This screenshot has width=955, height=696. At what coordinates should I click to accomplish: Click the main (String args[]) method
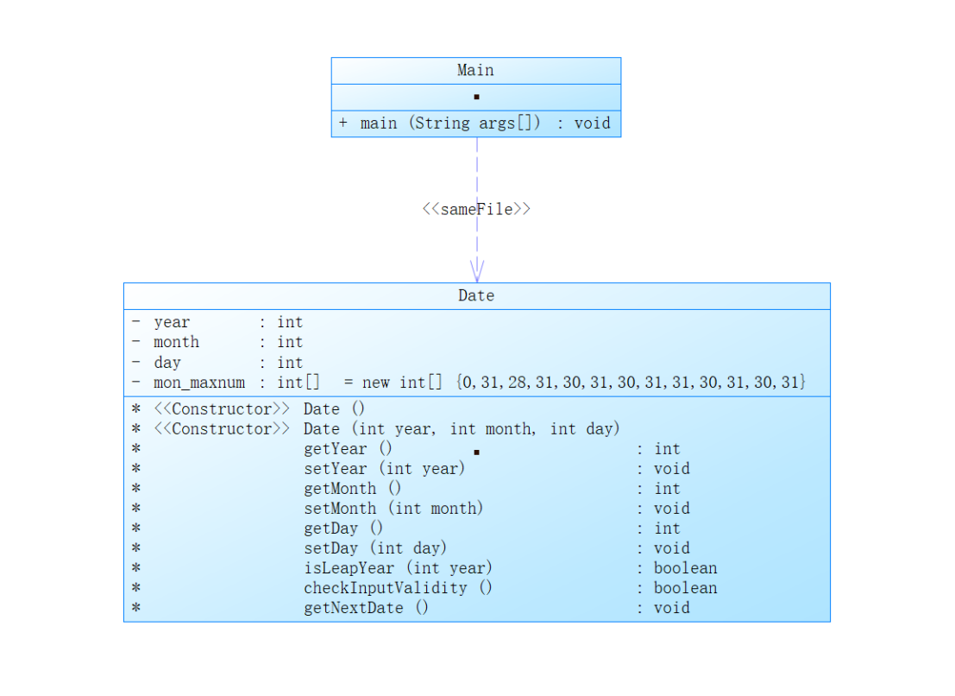pos(475,123)
